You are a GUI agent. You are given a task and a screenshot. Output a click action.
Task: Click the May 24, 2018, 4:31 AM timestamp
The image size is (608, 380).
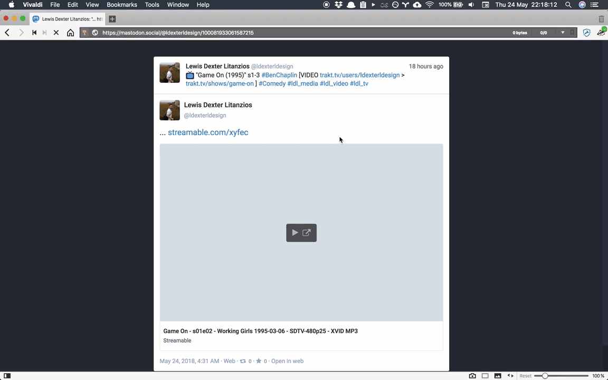[189, 361]
